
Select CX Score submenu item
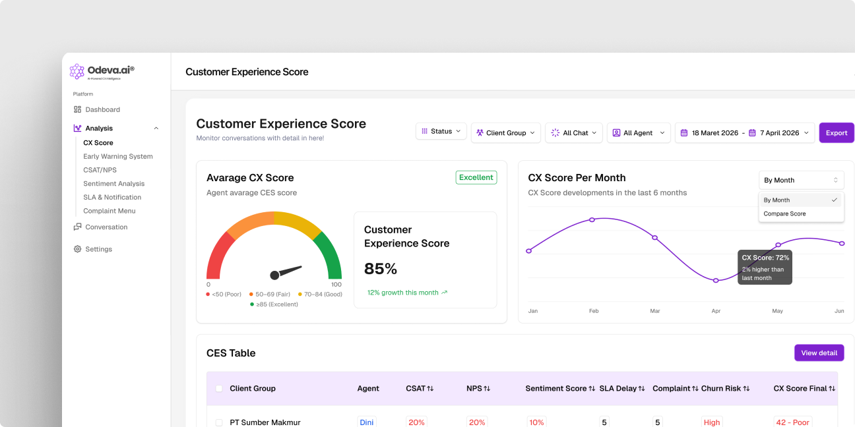click(x=98, y=142)
